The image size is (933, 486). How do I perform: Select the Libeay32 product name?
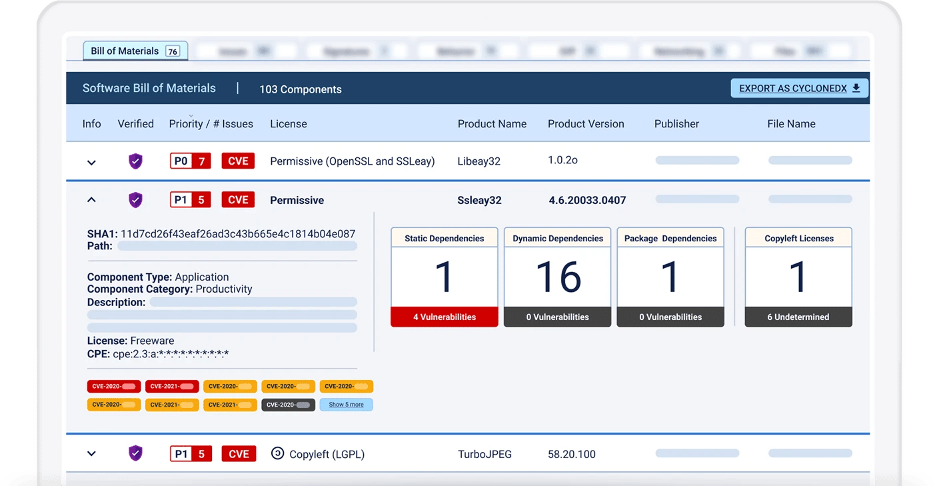pos(478,161)
